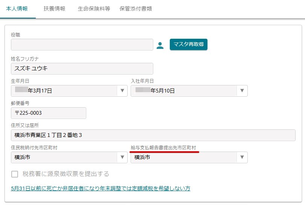Click the 入社年月日 value 年5月10日
Image resolution: width=305 pixels, height=205 pixels.
pos(163,91)
